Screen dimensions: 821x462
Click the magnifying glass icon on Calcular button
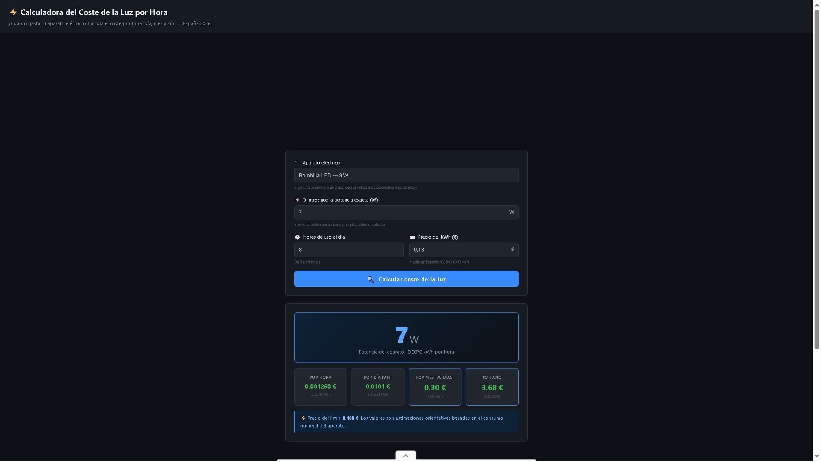371,279
